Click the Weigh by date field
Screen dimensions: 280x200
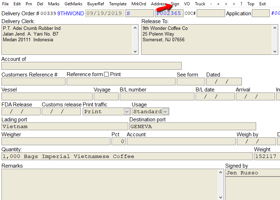click(256, 141)
